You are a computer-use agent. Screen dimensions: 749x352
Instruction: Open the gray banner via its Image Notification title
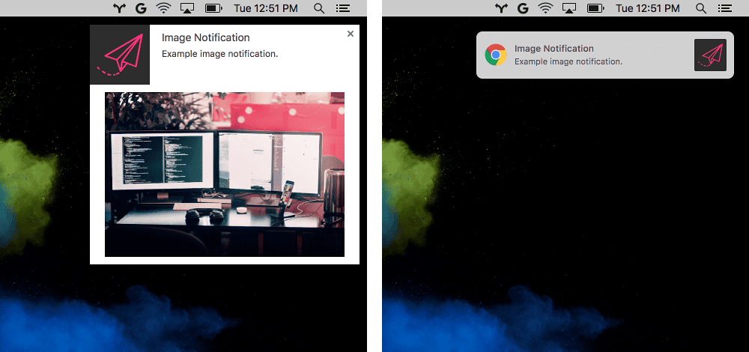[554, 49]
